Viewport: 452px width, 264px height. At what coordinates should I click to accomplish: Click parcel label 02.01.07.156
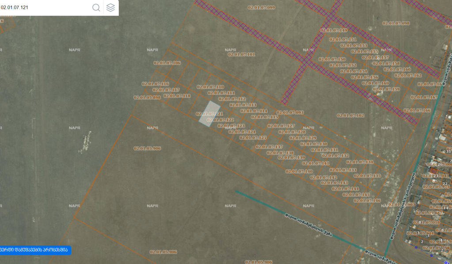[365, 77]
